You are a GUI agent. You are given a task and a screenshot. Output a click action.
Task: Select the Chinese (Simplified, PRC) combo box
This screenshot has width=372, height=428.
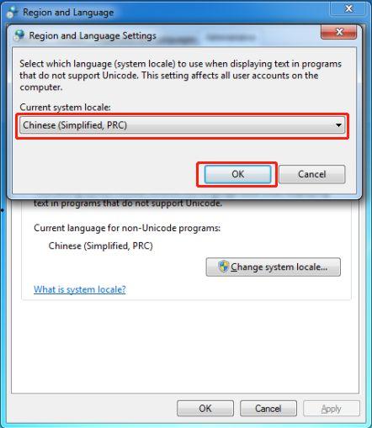point(182,125)
